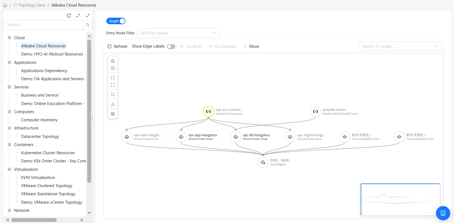The height and width of the screenshot is (223, 454).
Task: Collapse all tree nodes icon
Action: point(88,16)
